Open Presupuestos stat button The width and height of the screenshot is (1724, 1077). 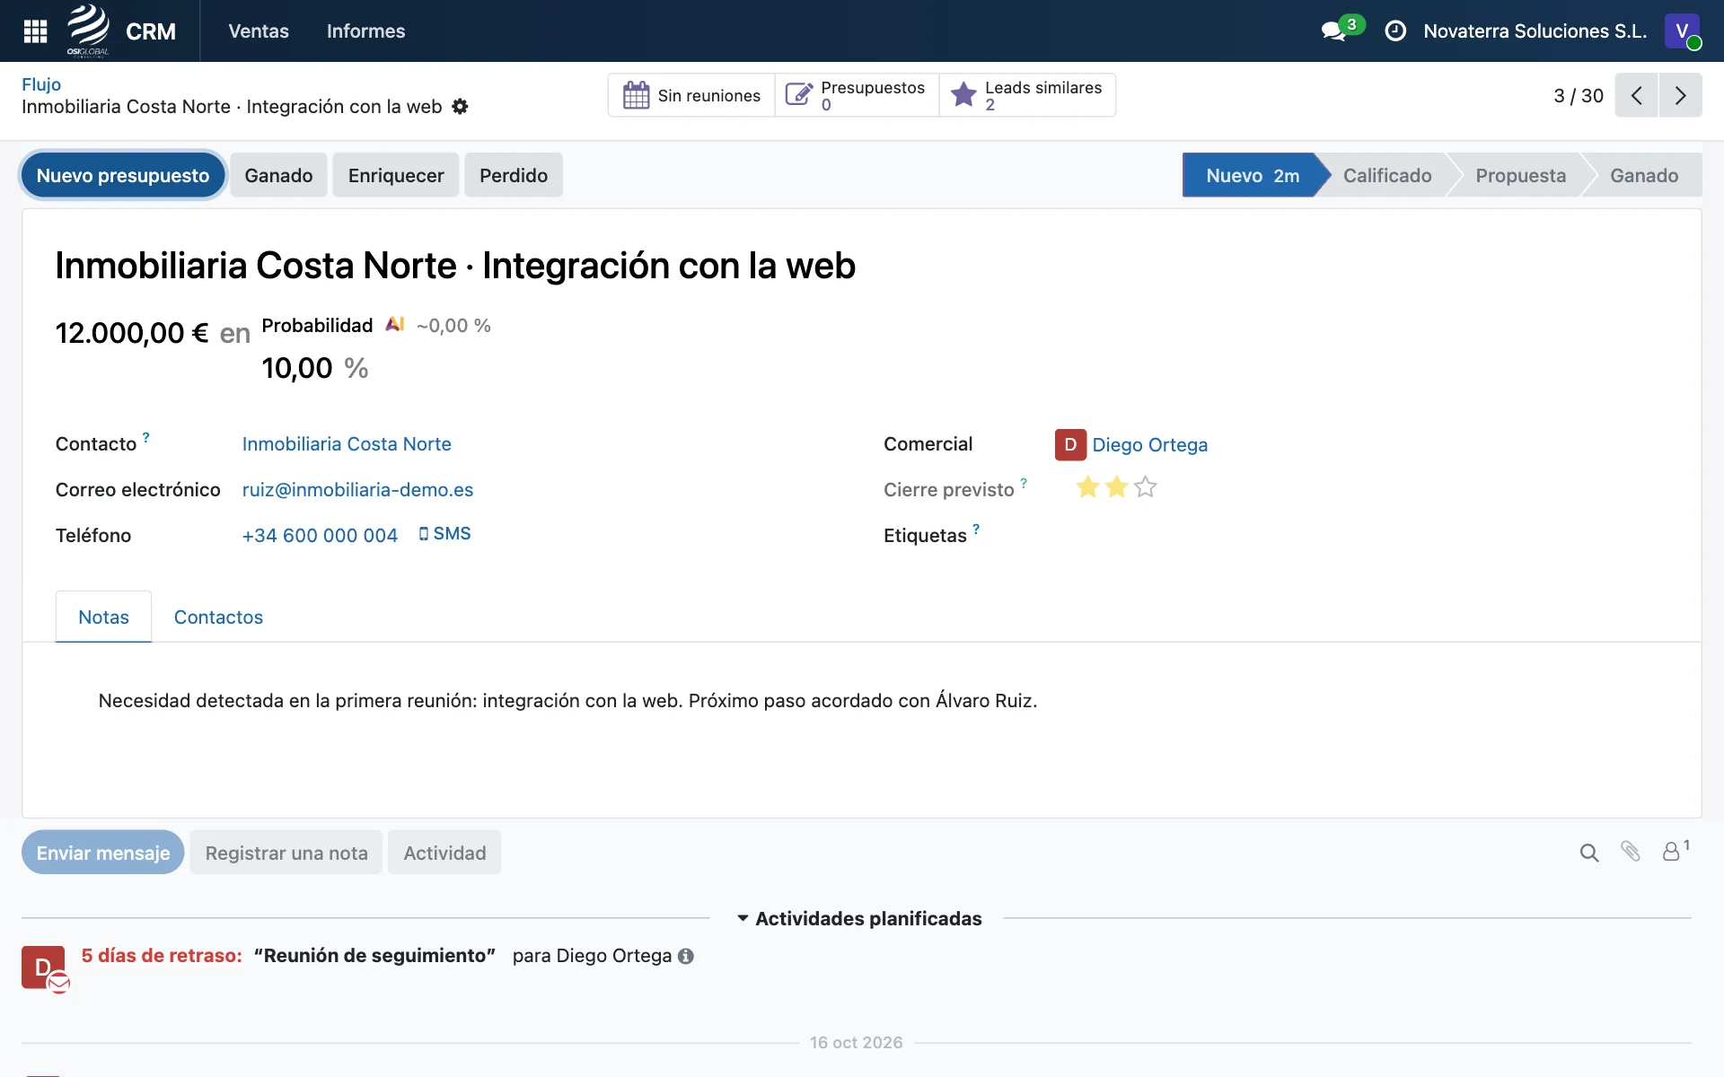pyautogui.click(x=857, y=95)
